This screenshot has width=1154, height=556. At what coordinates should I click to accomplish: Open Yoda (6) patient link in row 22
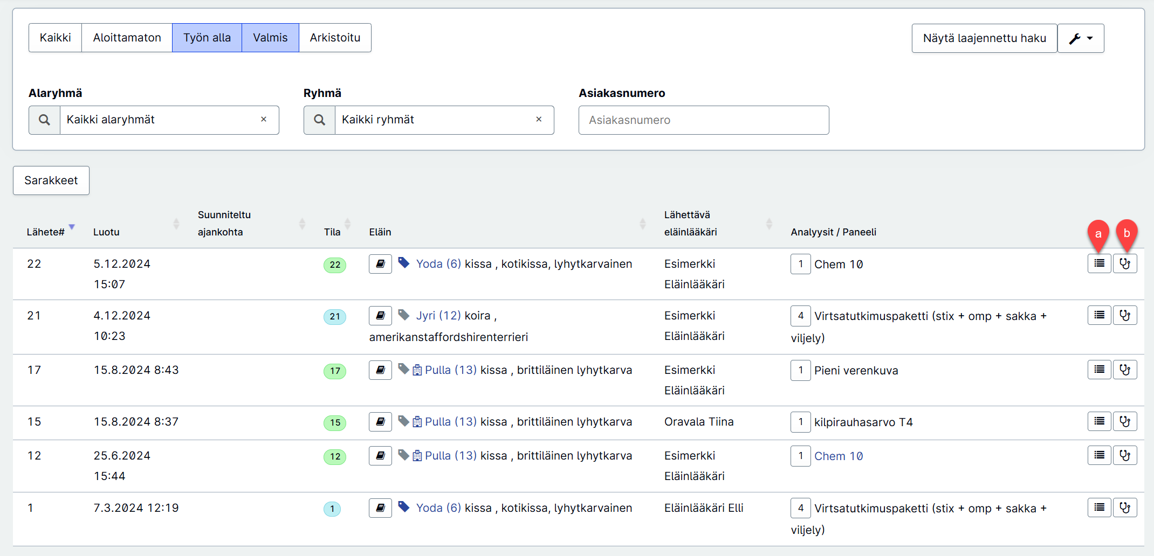[x=438, y=264]
